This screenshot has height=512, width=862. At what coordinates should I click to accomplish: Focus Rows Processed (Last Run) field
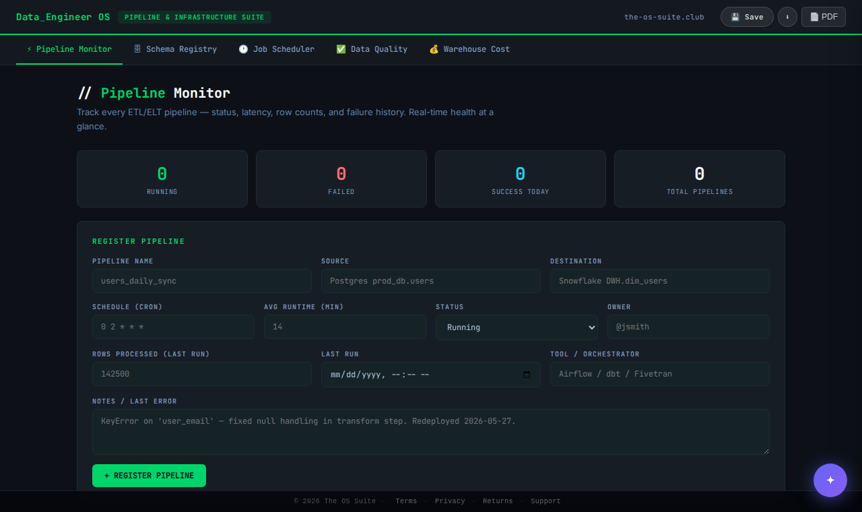coord(202,374)
